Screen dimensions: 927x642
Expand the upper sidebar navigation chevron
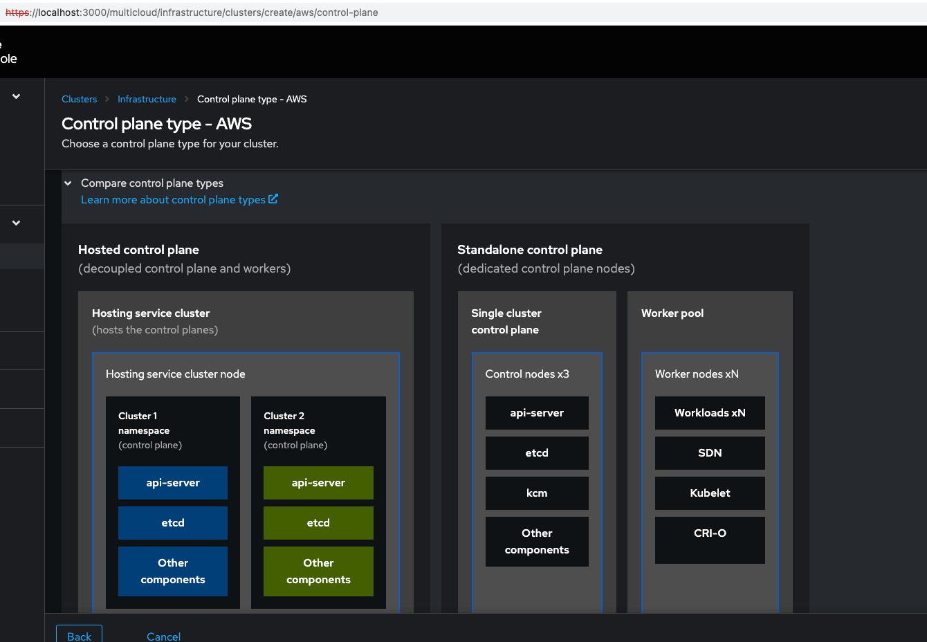pyautogui.click(x=16, y=96)
